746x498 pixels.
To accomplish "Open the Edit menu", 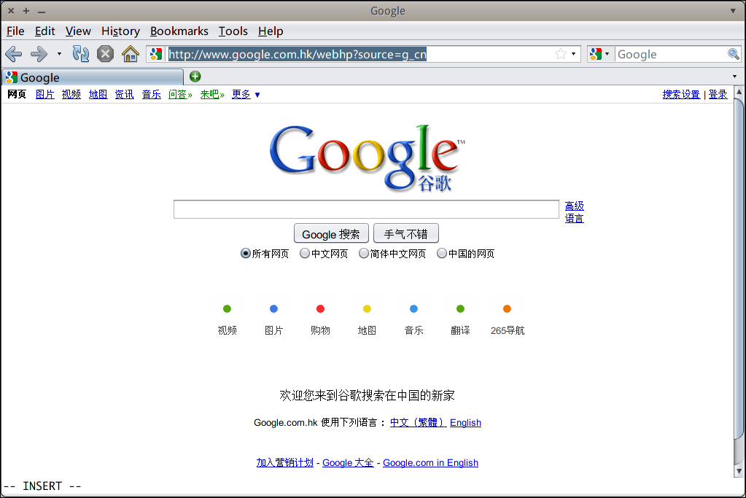I will tap(44, 31).
